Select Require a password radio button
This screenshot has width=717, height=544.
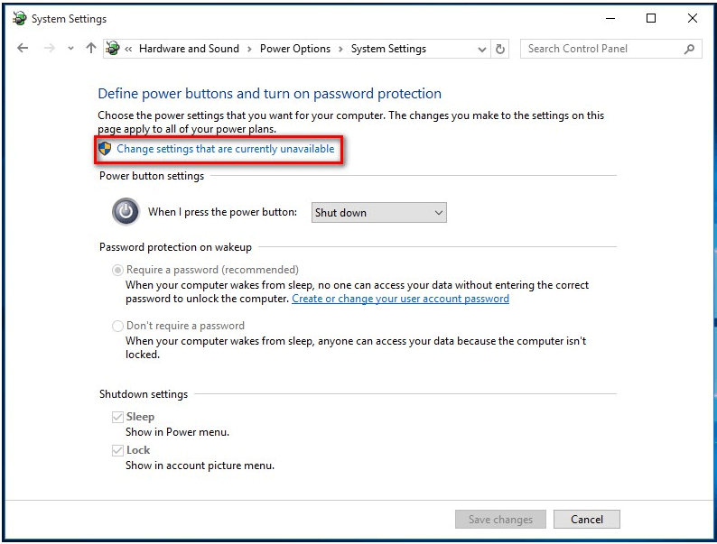(117, 270)
